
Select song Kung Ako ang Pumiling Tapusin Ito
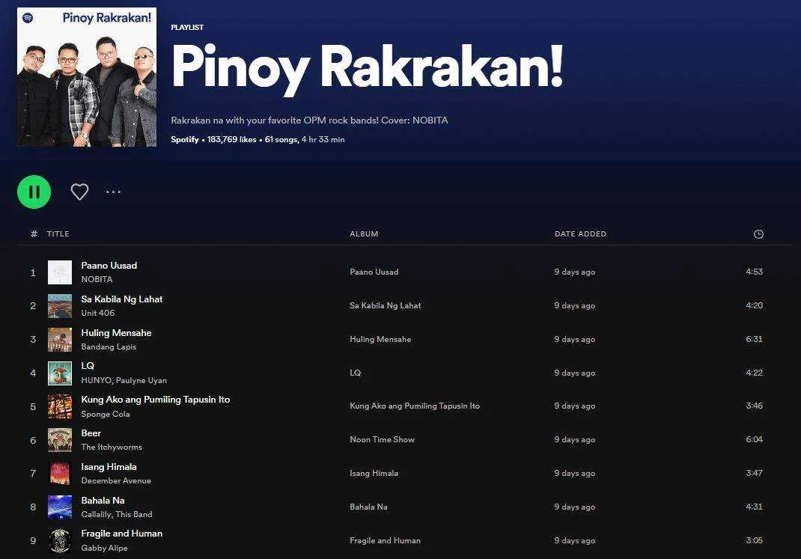point(156,400)
